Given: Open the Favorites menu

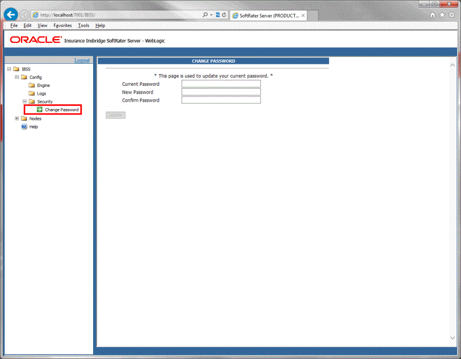Looking at the screenshot, I should tap(63, 25).
